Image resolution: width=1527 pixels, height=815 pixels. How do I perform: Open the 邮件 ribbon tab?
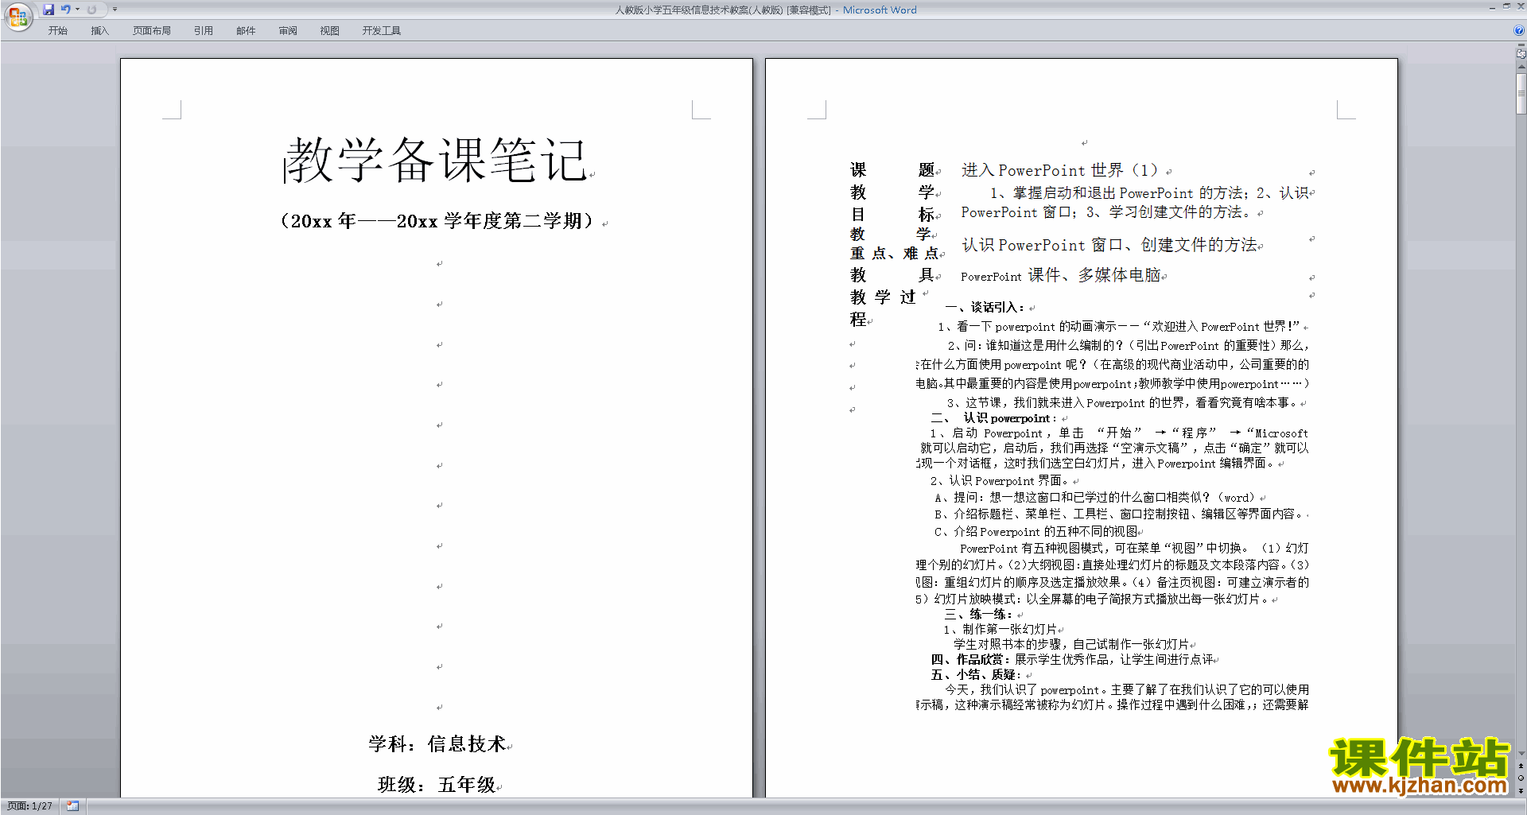coord(246,31)
